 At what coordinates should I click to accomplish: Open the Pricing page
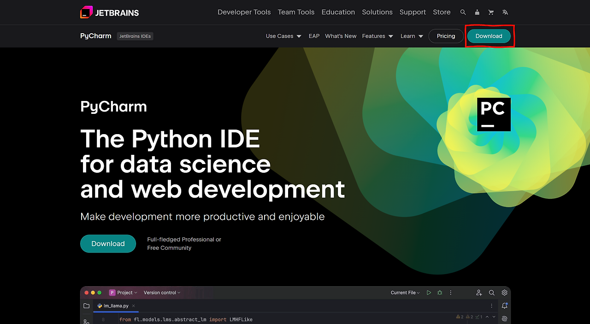[446, 36]
